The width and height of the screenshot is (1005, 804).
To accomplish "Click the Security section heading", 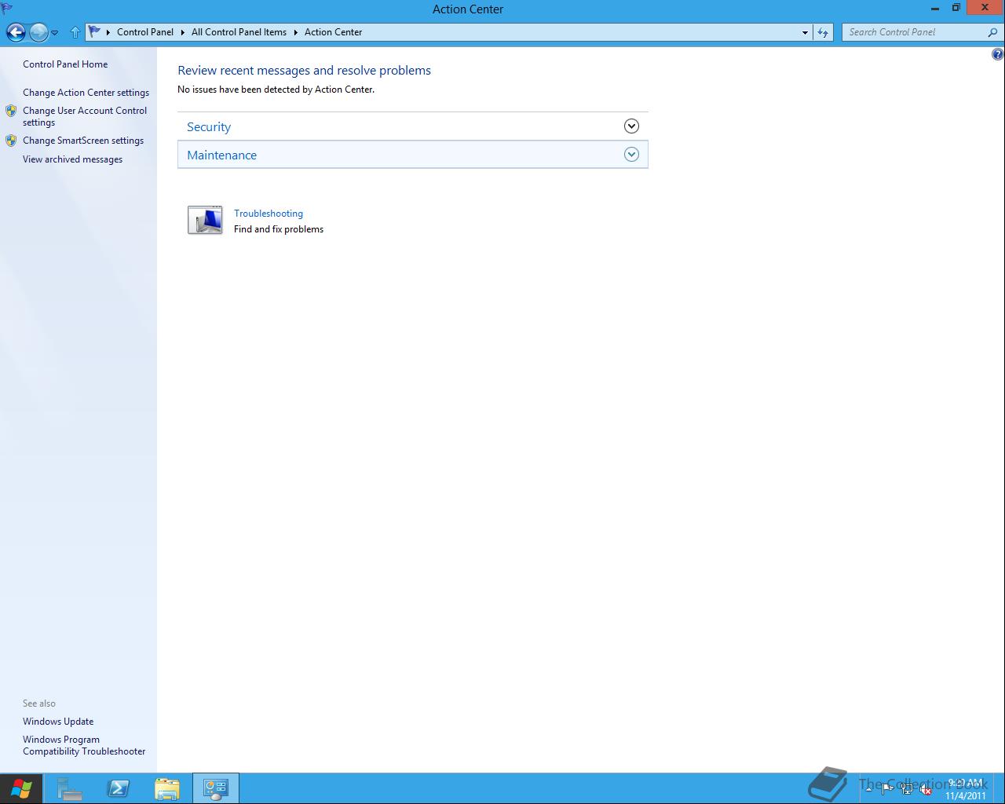I will coord(209,126).
